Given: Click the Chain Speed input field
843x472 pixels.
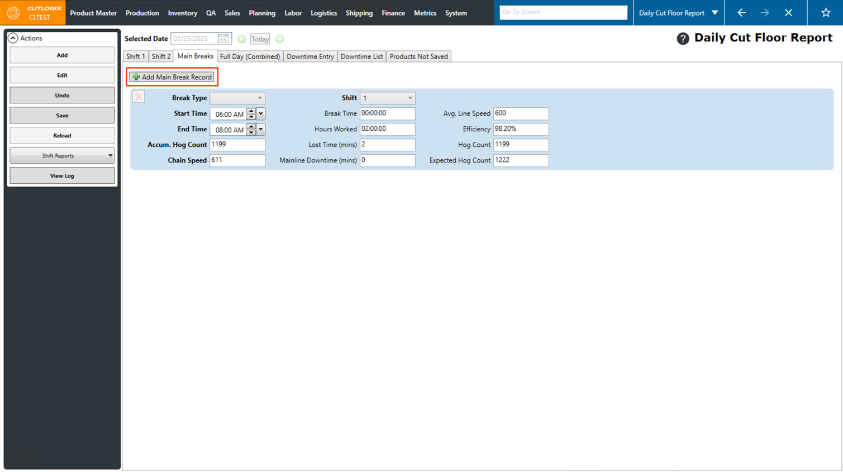Looking at the screenshot, I should click(x=237, y=160).
